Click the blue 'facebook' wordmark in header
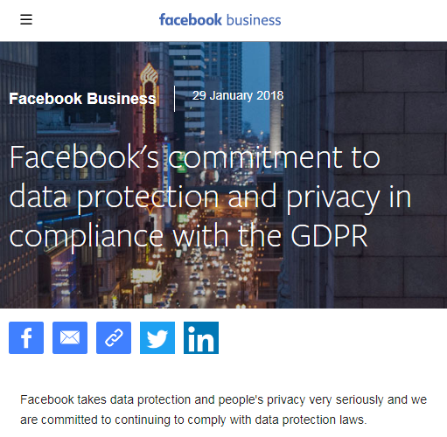The height and width of the screenshot is (437, 447). pyautogui.click(x=191, y=20)
